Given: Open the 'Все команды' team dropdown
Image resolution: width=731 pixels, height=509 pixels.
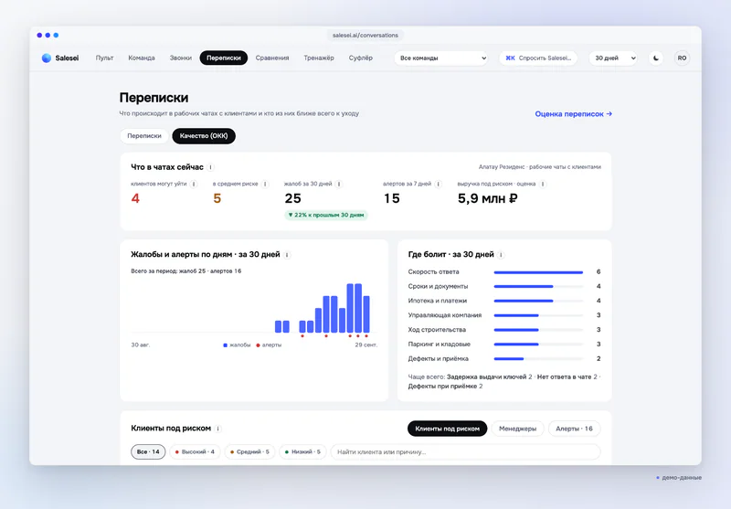Looking at the screenshot, I should (441, 58).
